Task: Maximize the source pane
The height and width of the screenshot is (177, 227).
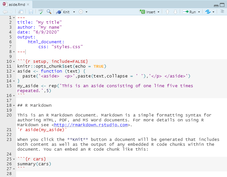Action: click(x=222, y=5)
